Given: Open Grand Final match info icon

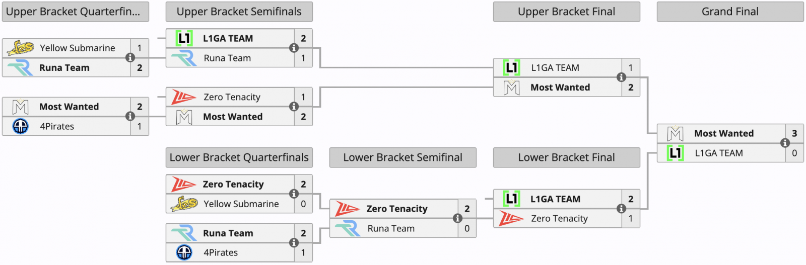Looking at the screenshot, I should tap(785, 143).
